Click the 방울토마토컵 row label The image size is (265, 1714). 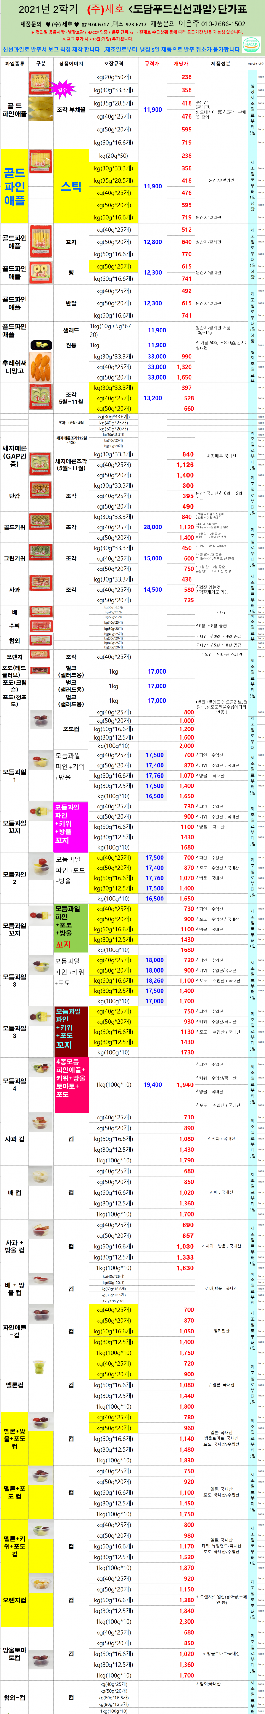coord(15,1654)
